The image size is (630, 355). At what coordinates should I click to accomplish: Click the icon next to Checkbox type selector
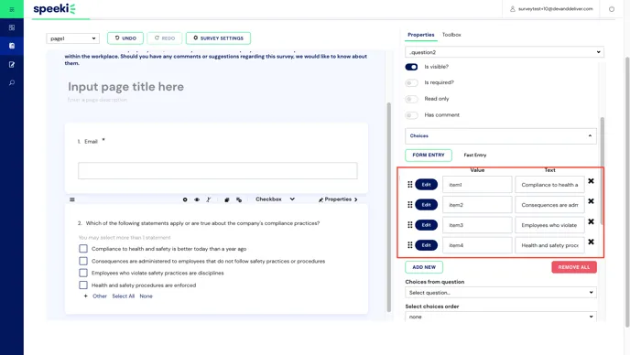pos(239,199)
